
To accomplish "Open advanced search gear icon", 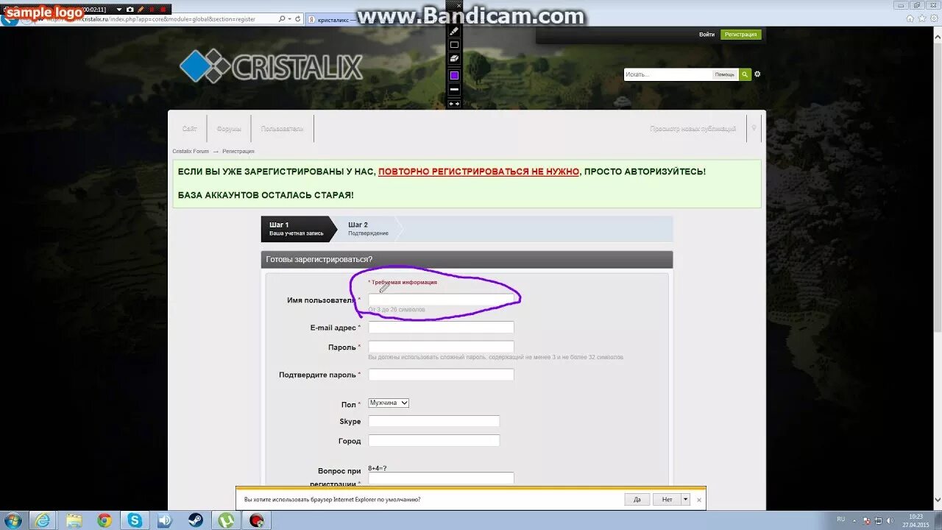I will 757,74.
